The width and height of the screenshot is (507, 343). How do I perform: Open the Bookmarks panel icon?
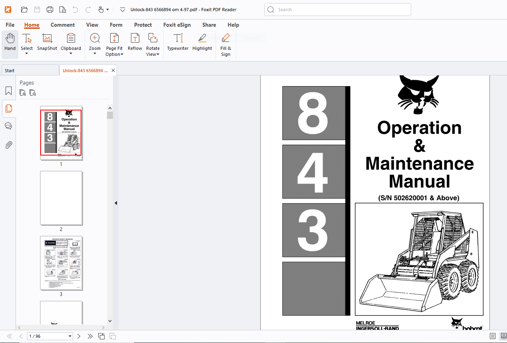pos(8,91)
